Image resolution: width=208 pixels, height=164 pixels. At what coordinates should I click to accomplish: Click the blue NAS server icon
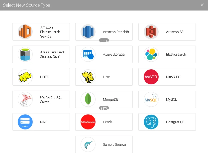pos(25,122)
